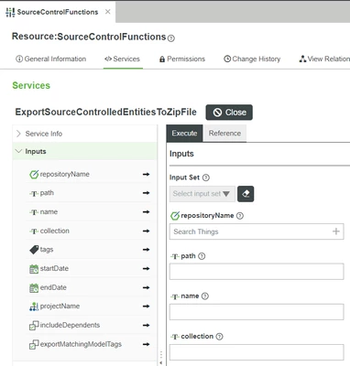Click the tags tag icon in inputs list

coord(34,250)
